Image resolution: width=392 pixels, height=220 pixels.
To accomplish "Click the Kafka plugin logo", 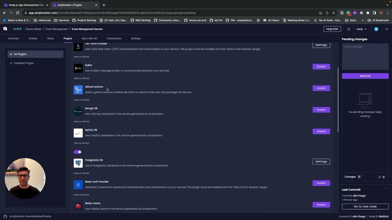I will (x=78, y=68).
